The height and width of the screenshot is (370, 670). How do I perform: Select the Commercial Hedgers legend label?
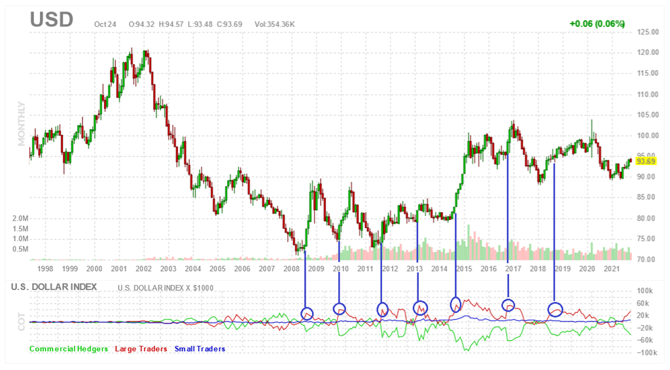[69, 349]
